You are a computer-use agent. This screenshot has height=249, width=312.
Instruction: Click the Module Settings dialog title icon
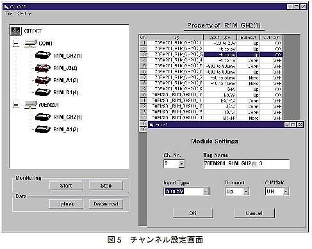(x=151, y=125)
